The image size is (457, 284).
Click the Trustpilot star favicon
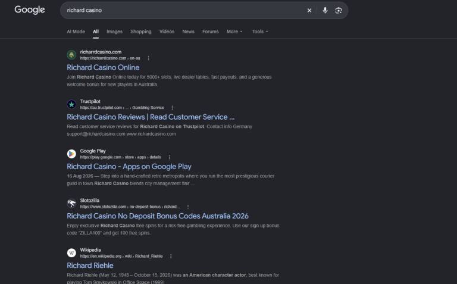coord(71,104)
